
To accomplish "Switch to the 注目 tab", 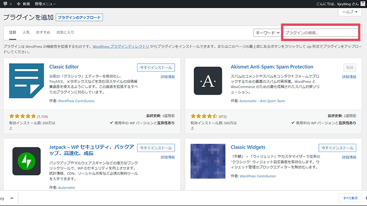I will pyautogui.click(x=12, y=33).
